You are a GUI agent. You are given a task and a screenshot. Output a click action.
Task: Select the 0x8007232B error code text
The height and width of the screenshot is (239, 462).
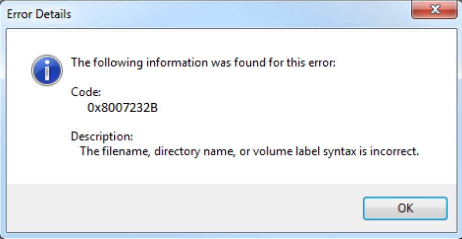tap(123, 108)
